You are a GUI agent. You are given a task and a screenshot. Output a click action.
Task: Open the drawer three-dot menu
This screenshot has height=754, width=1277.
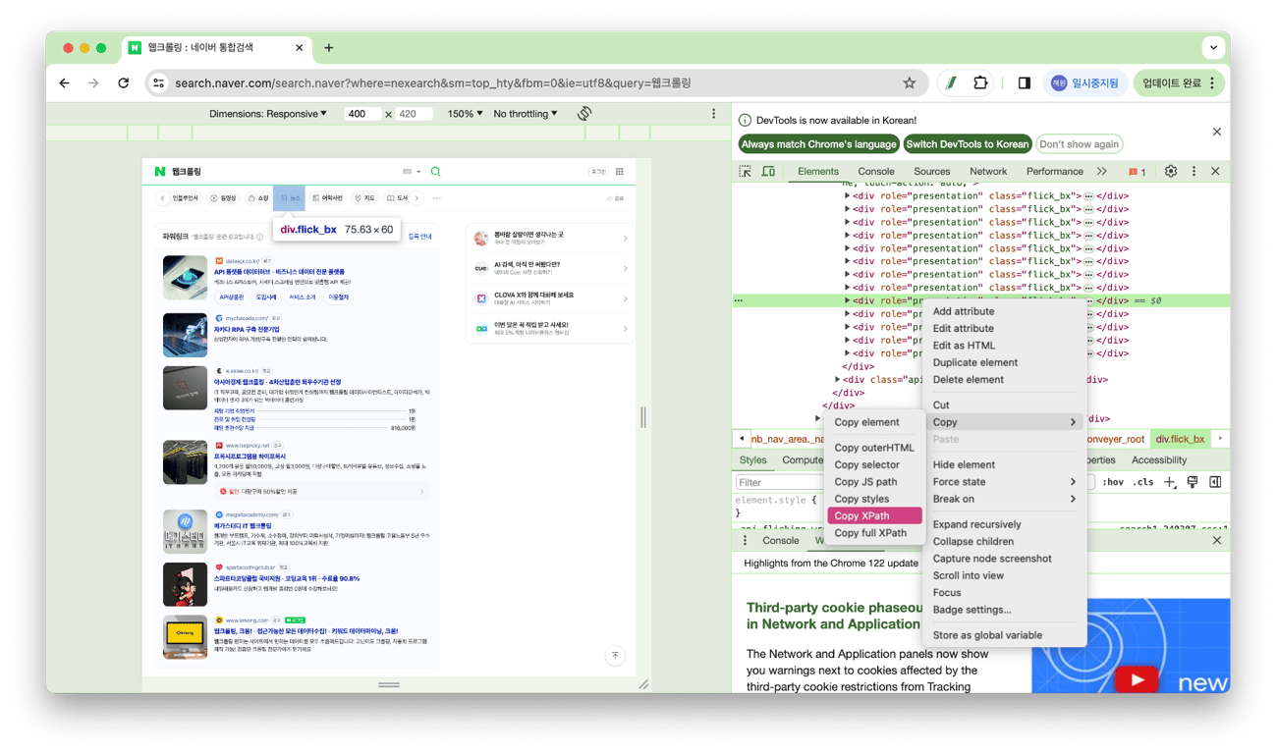pyautogui.click(x=745, y=540)
